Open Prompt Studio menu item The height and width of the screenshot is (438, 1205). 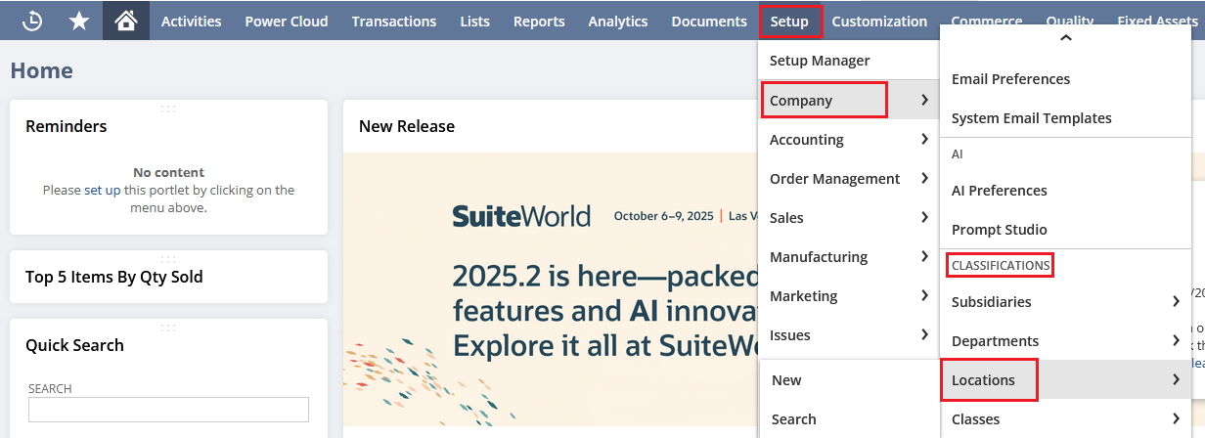999,230
